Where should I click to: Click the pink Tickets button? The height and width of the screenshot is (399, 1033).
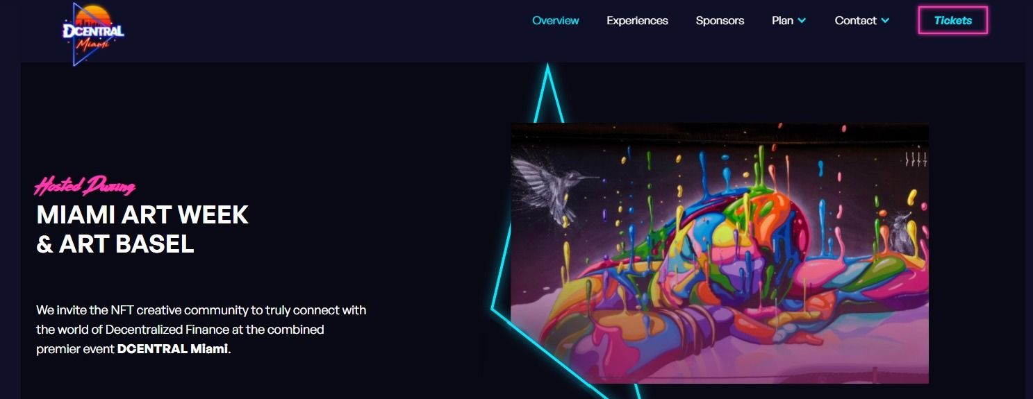tap(952, 20)
